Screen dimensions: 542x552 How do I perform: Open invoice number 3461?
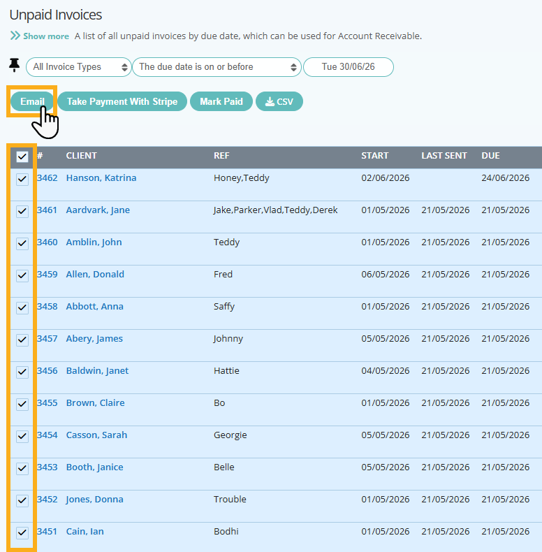(47, 210)
